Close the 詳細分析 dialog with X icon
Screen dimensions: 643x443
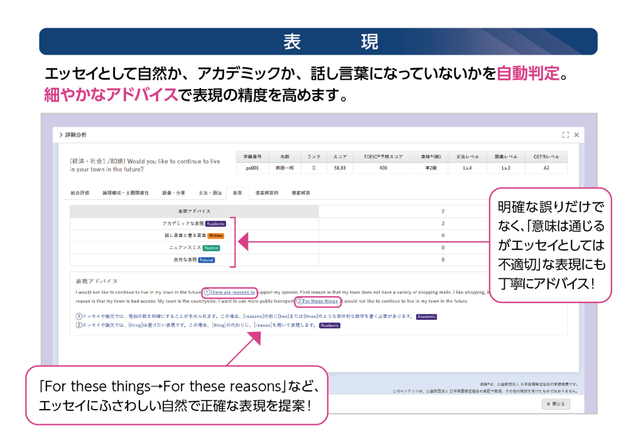576,134
